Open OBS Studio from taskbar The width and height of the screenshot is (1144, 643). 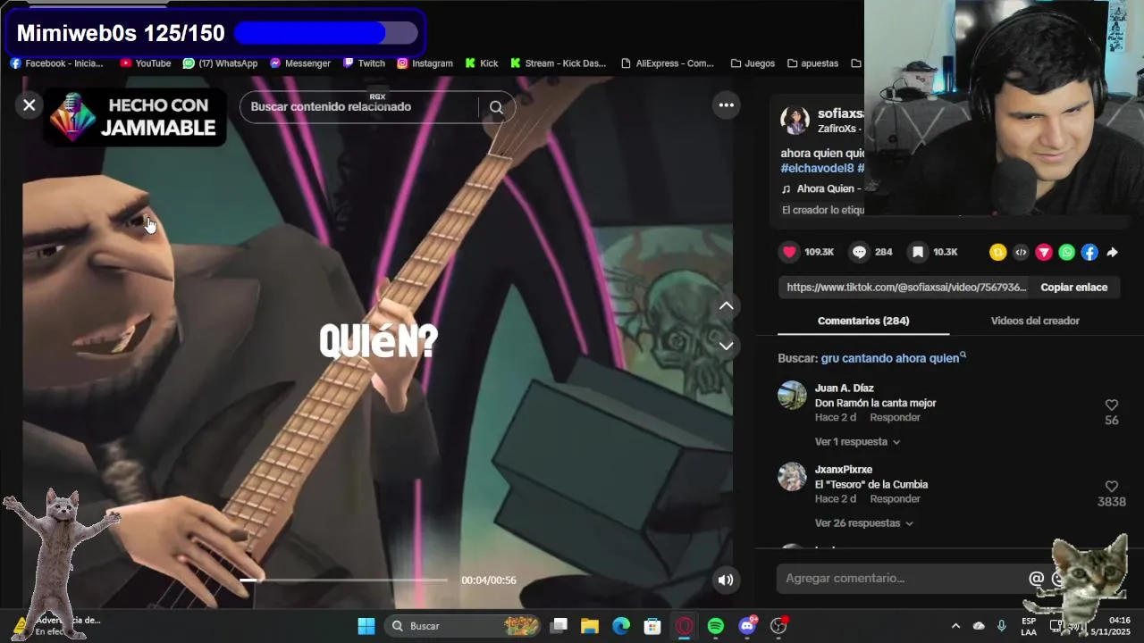(779, 626)
